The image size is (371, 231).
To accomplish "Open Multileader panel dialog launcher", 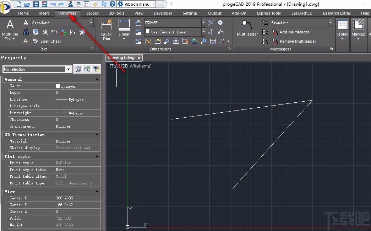I will pos(331,49).
